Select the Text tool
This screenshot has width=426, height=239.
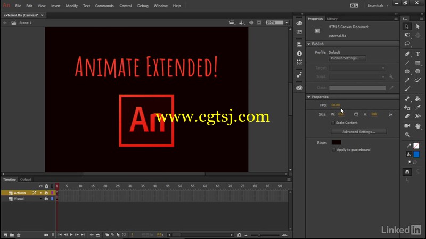(417, 54)
